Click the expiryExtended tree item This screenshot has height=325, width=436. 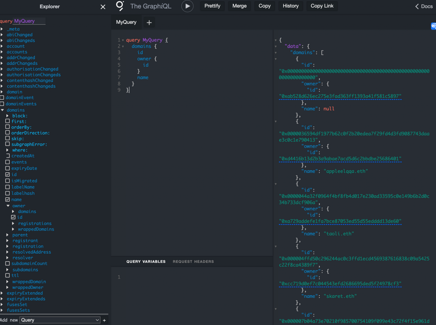pos(25,293)
